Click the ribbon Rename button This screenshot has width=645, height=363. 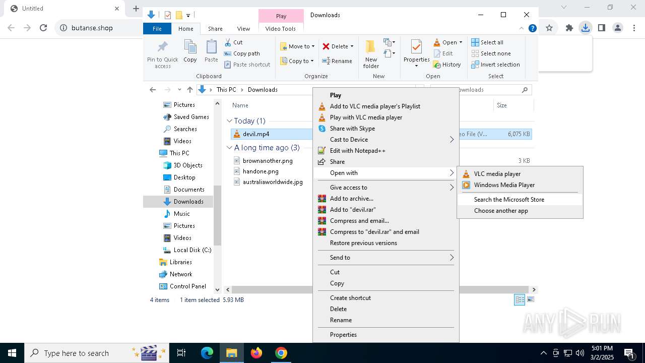pos(337,61)
